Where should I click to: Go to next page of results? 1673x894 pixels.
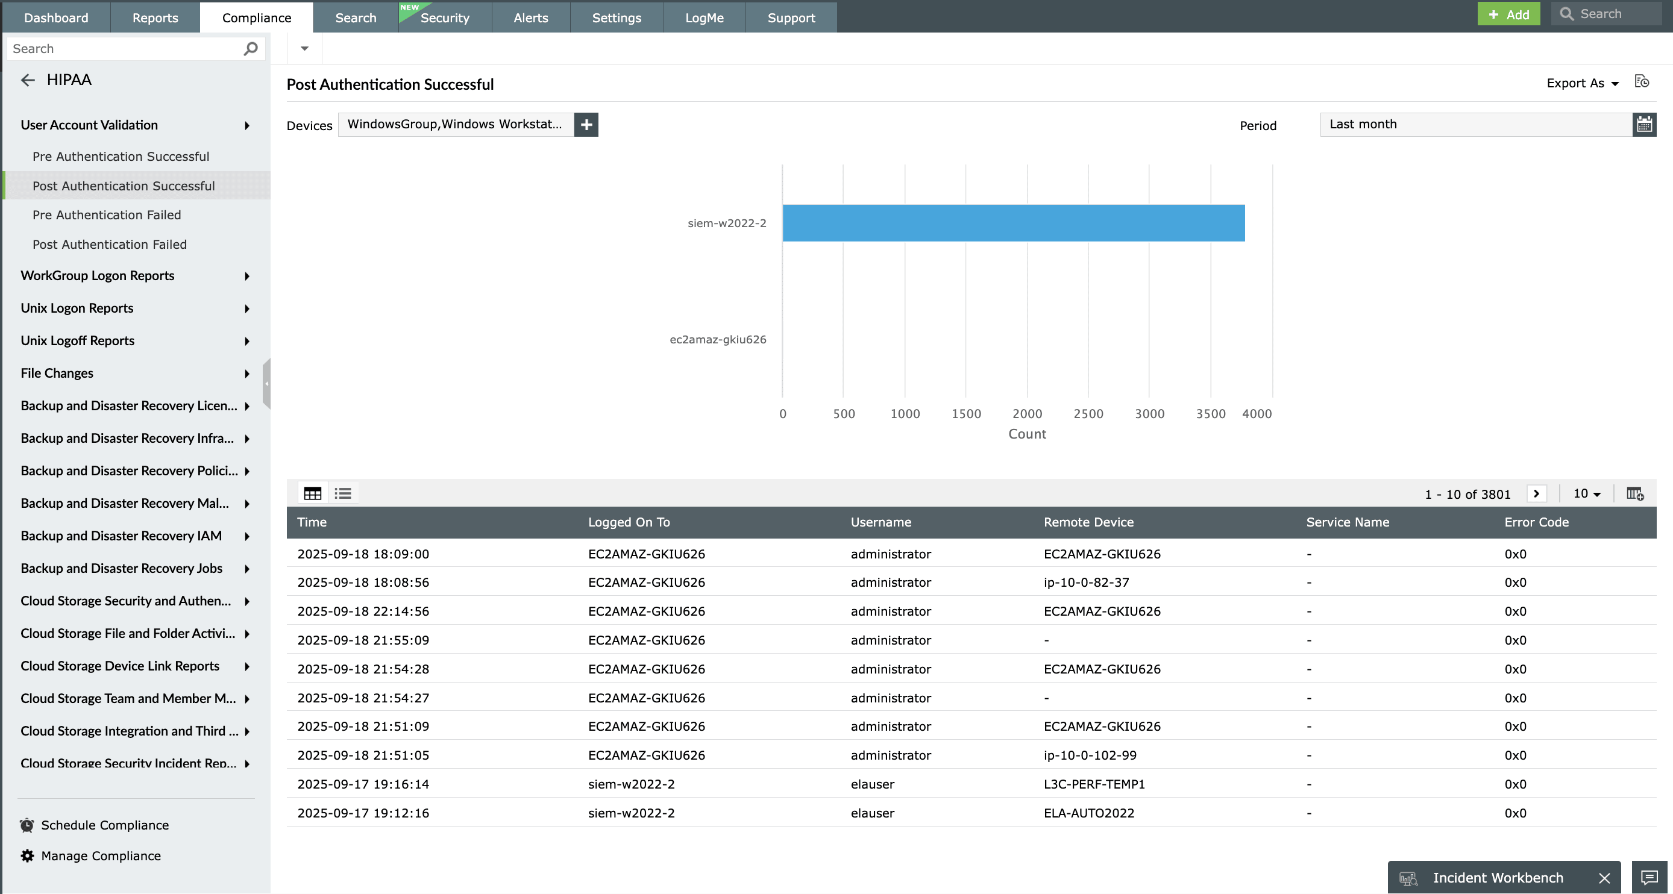tap(1536, 494)
